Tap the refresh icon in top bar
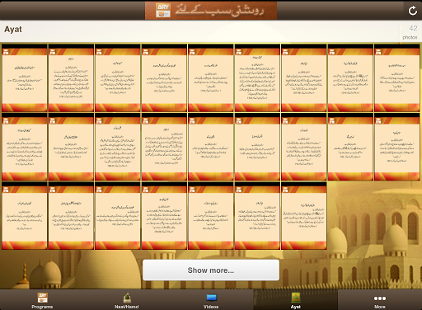Image resolution: width=422 pixels, height=310 pixels. (x=412, y=11)
